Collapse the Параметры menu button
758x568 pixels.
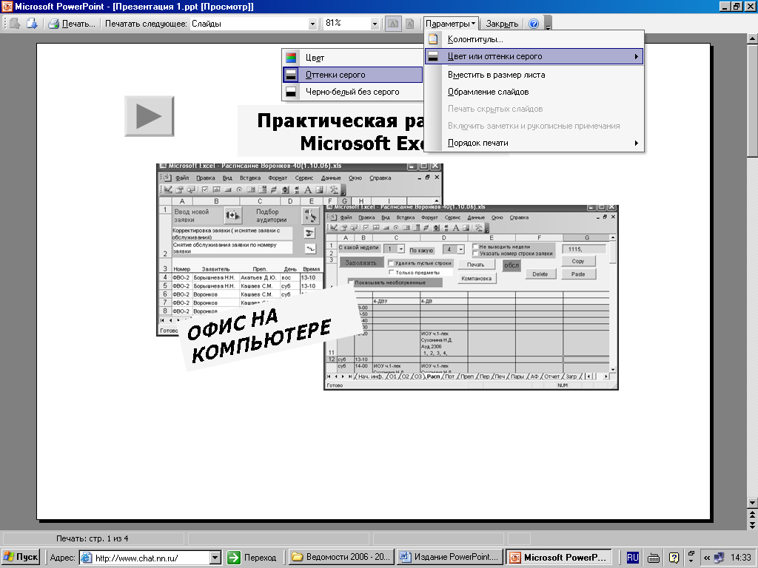(x=451, y=23)
